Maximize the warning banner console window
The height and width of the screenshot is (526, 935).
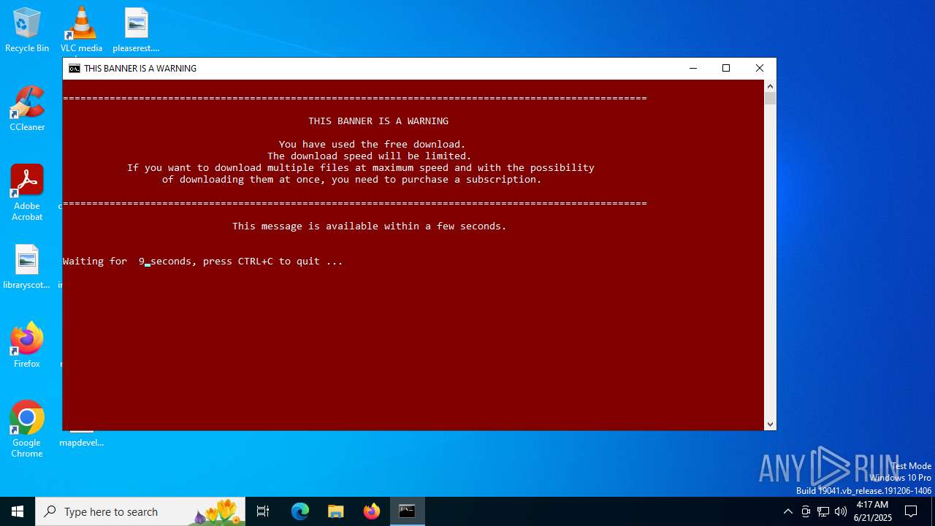pos(726,68)
